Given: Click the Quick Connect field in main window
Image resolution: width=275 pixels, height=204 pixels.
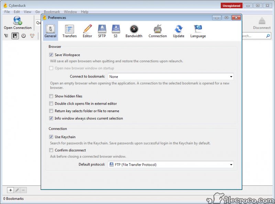Looking at the screenshot, I should click(38, 23).
